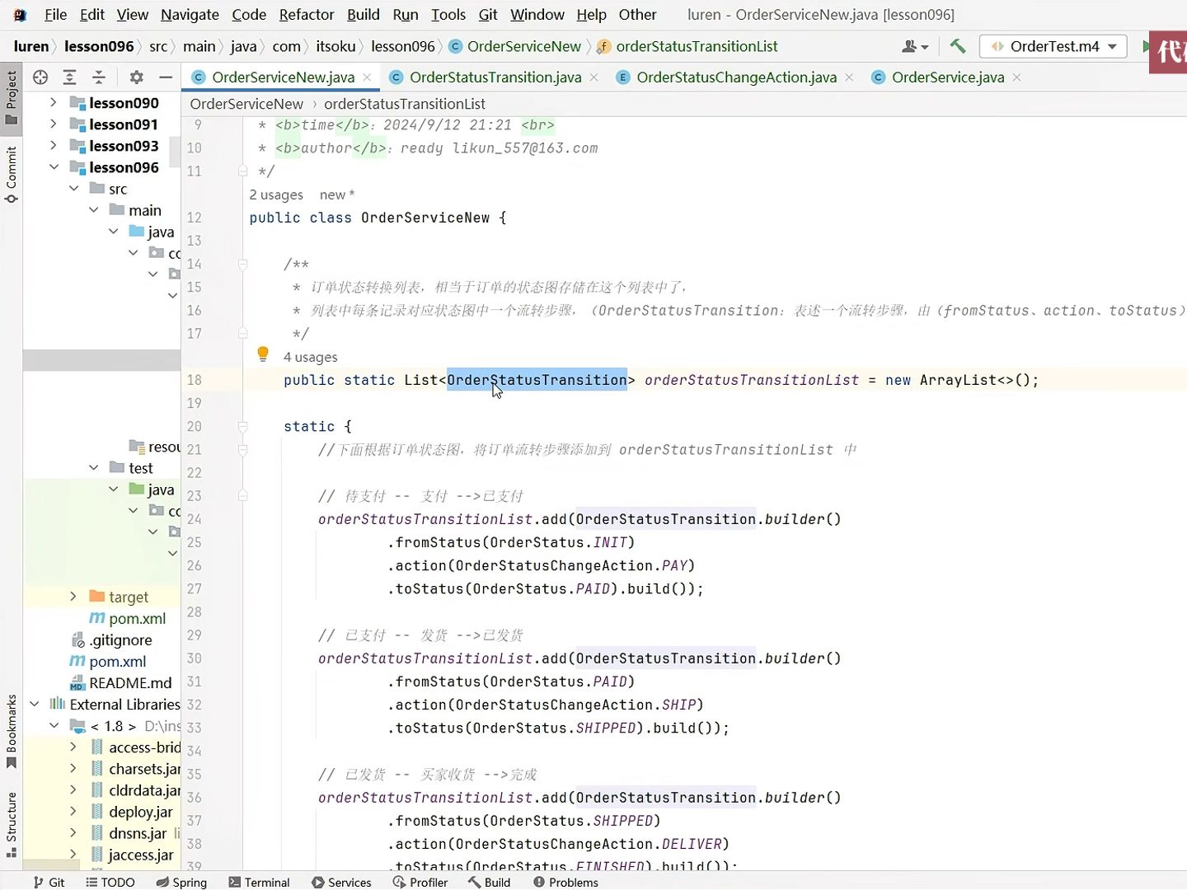This screenshot has height=890, width=1187.
Task: Open the Build tool window at bottom
Action: coord(490,882)
